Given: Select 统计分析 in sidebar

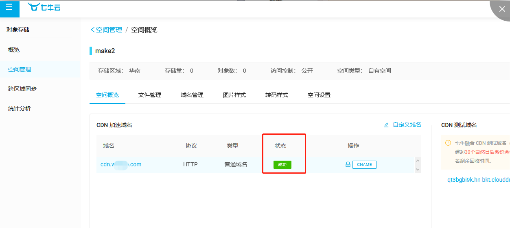Looking at the screenshot, I should (20, 108).
